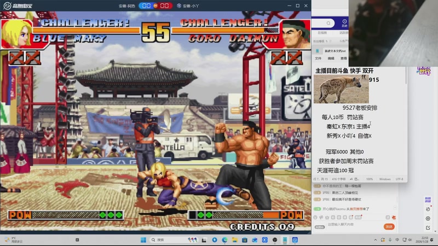
Task: Click the orange 发送 send button
Action: coord(389,226)
